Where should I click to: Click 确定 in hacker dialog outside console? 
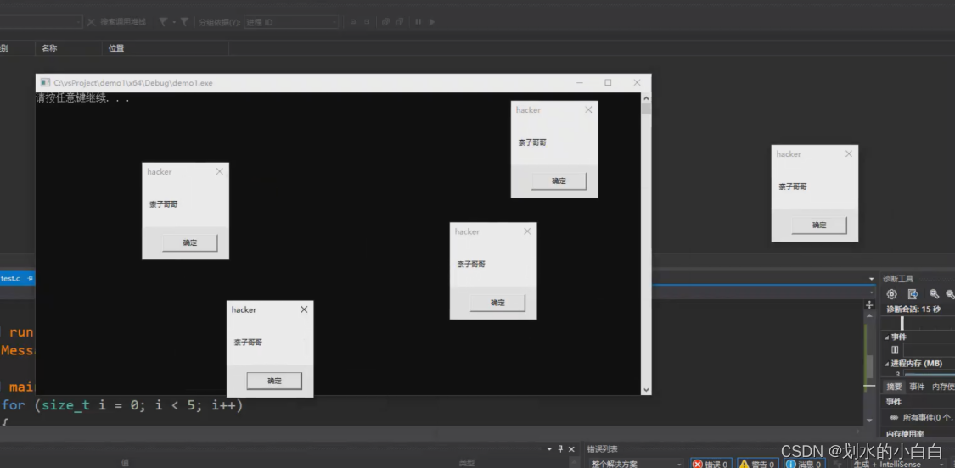(x=819, y=226)
